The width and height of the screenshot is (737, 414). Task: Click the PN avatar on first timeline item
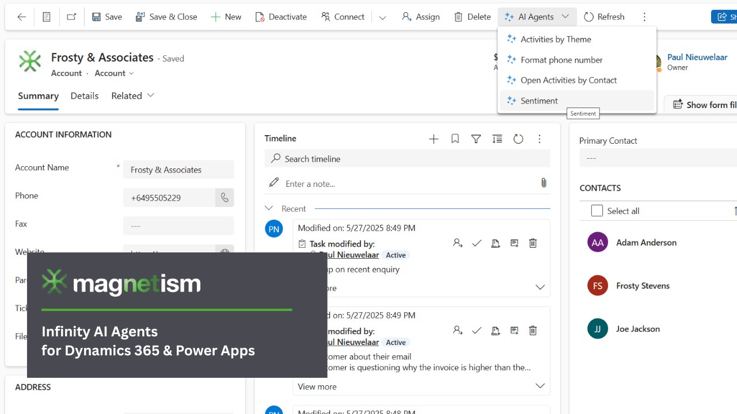click(274, 229)
